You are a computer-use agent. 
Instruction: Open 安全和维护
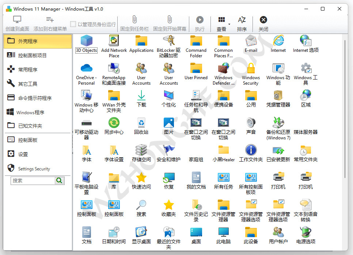pos(168,152)
